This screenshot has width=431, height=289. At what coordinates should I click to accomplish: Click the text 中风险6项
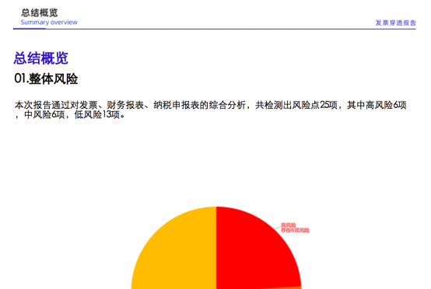click(x=44, y=115)
